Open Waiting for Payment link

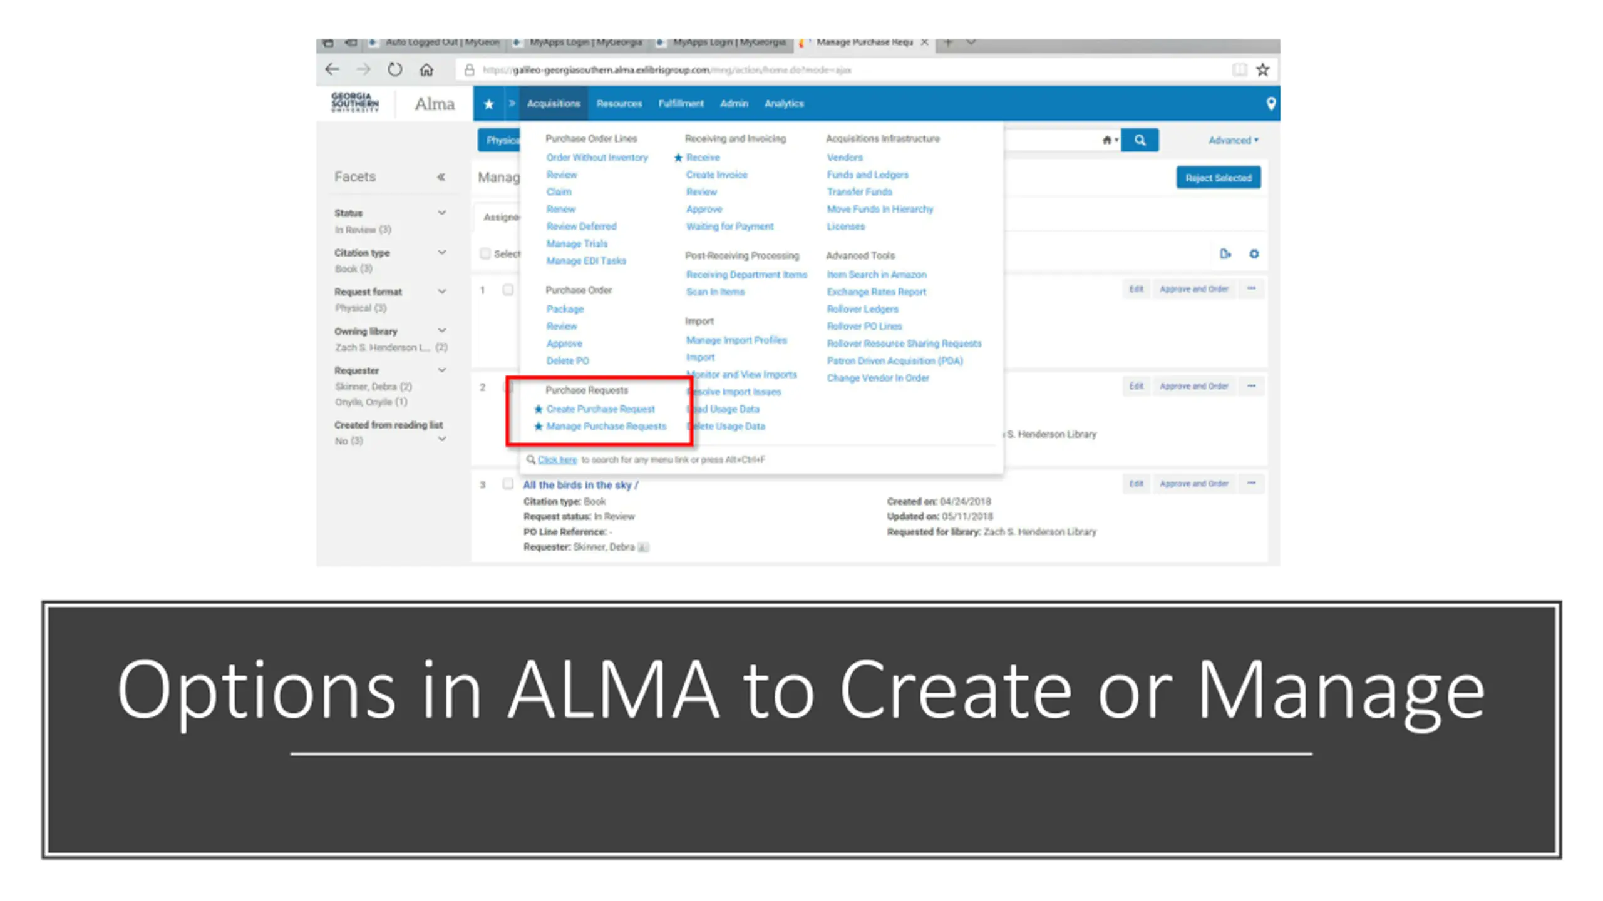[729, 227]
